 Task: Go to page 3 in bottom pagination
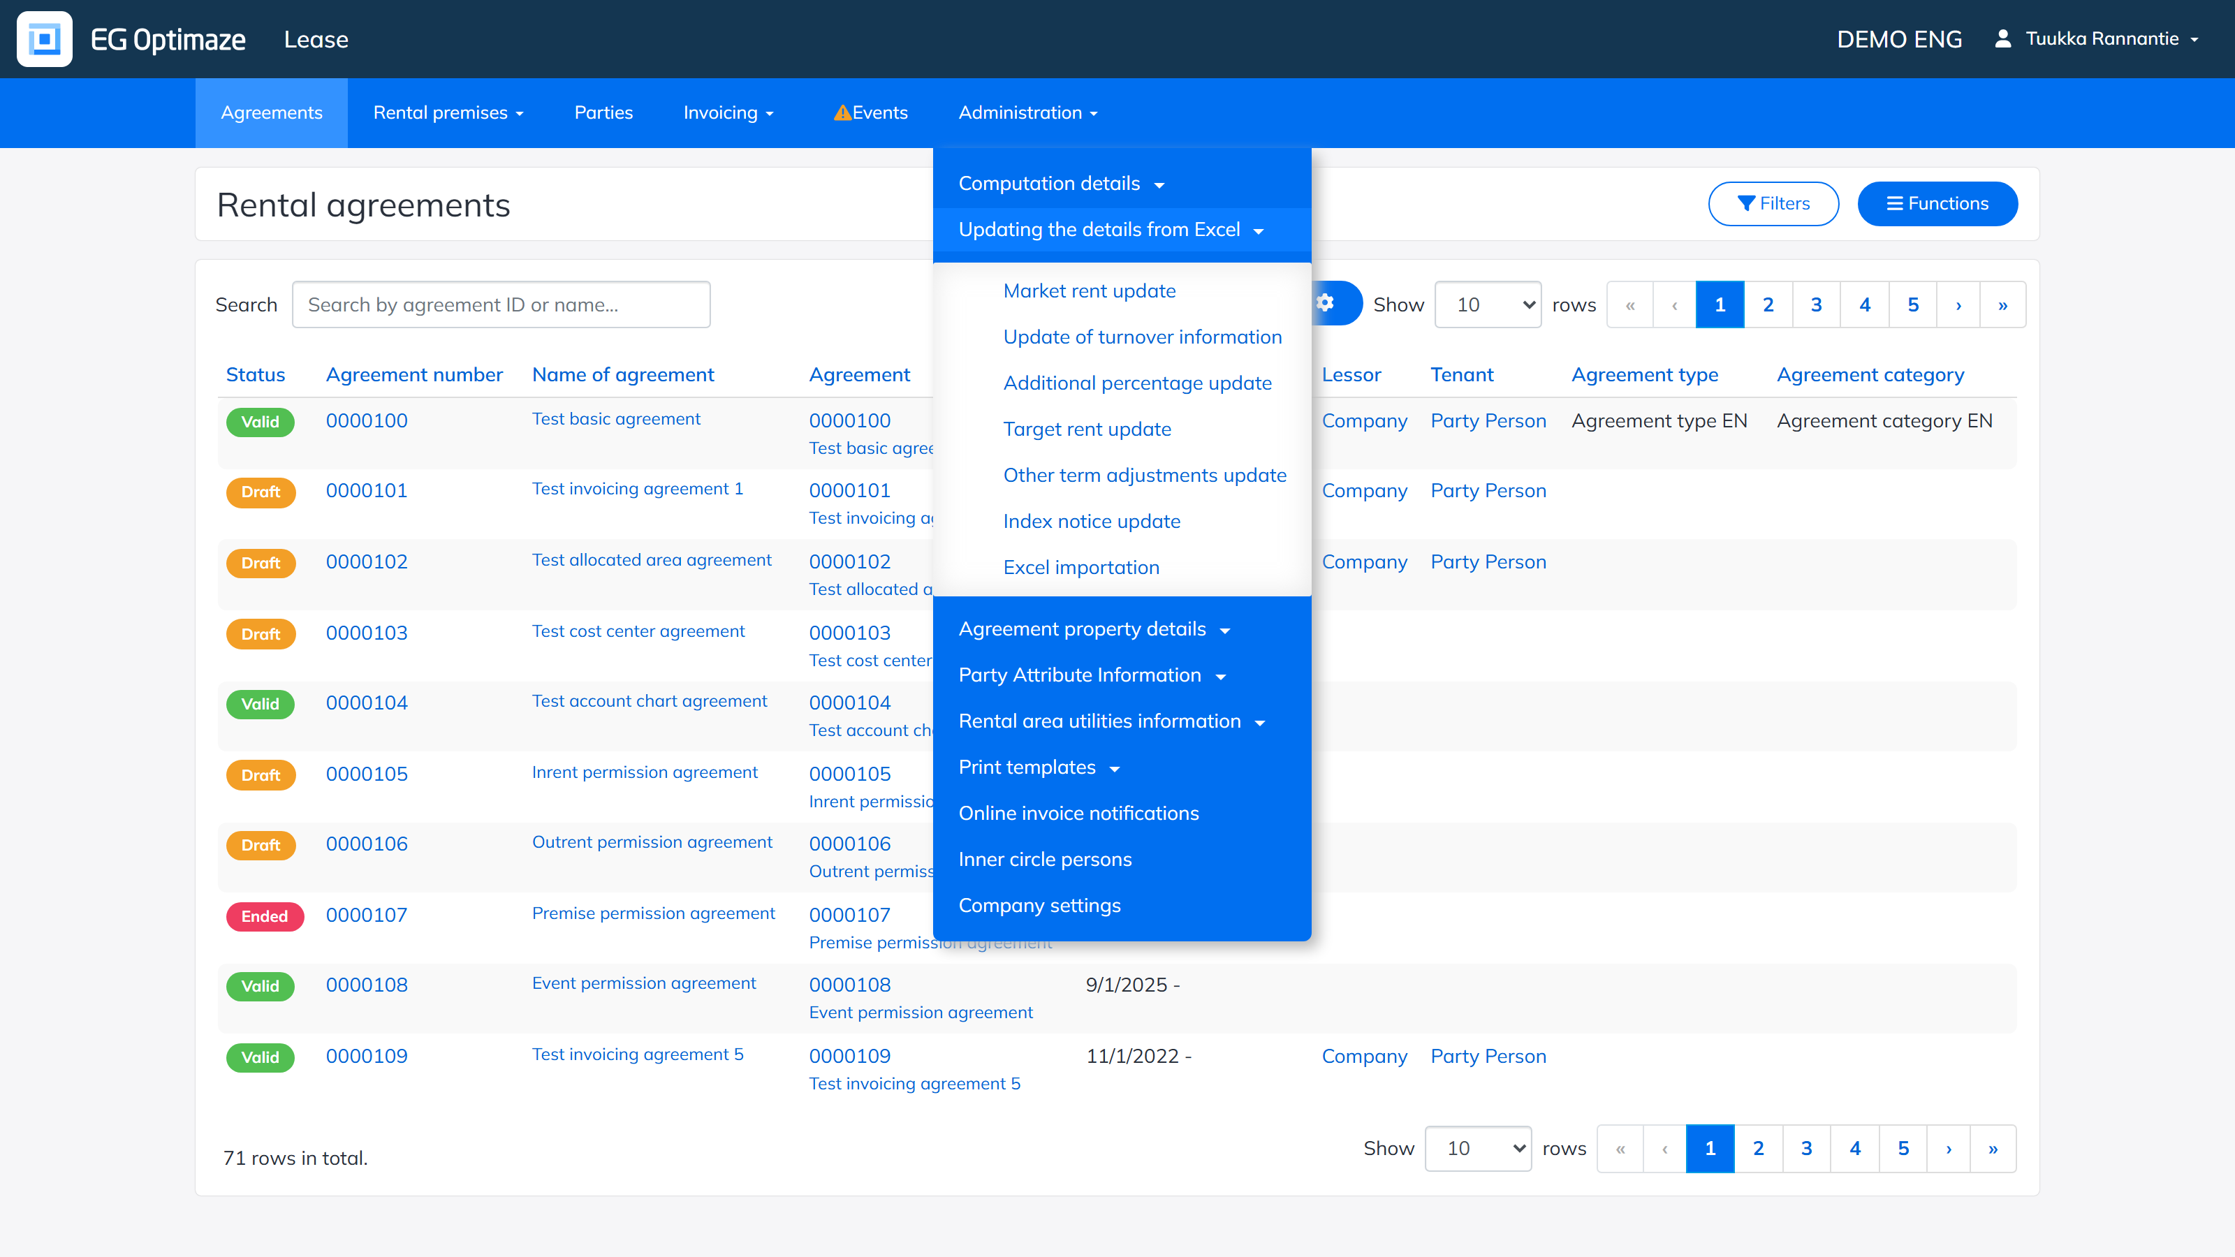click(x=1806, y=1149)
